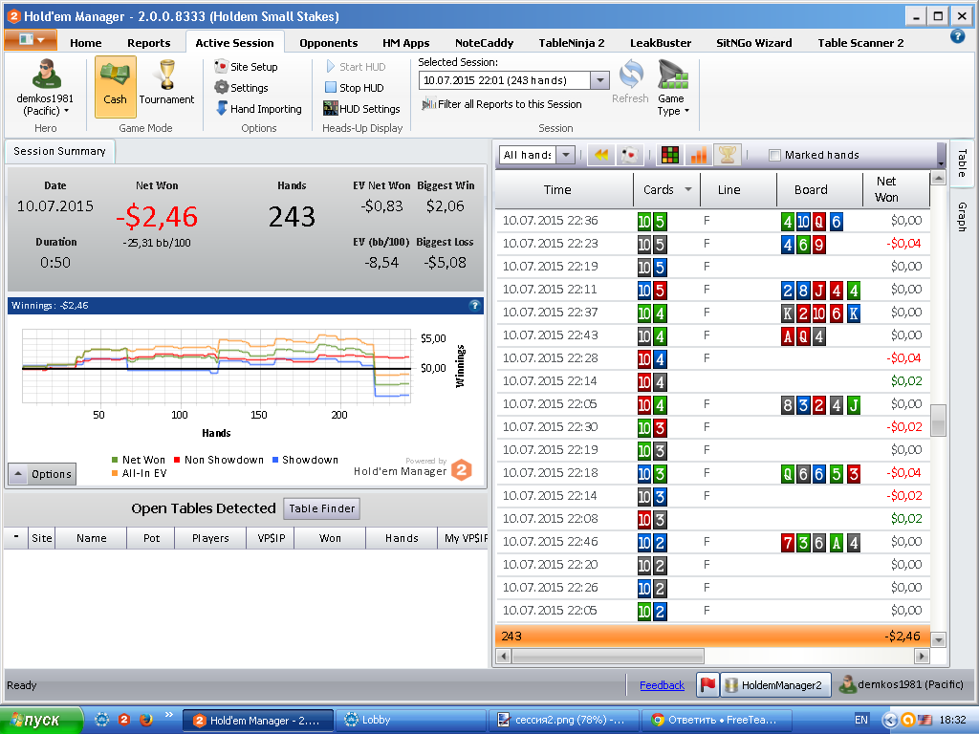Launch Firefox from quick launch
979x734 pixels.
click(x=146, y=720)
